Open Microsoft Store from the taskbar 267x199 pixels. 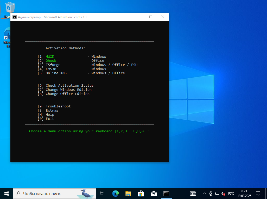pos(141,194)
